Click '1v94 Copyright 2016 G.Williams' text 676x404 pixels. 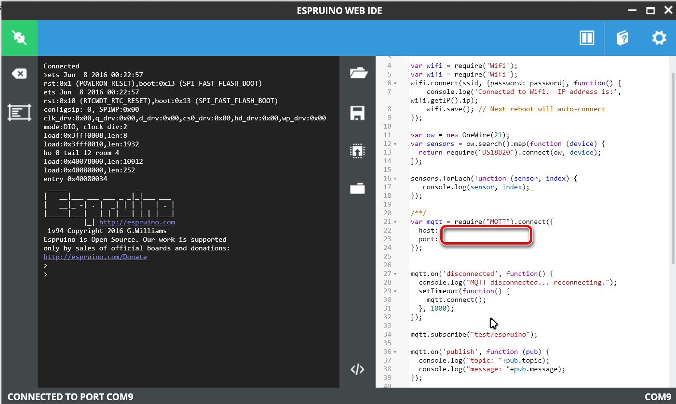(107, 231)
